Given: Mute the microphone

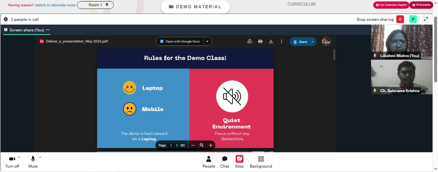Looking at the screenshot, I should click(x=33, y=162).
